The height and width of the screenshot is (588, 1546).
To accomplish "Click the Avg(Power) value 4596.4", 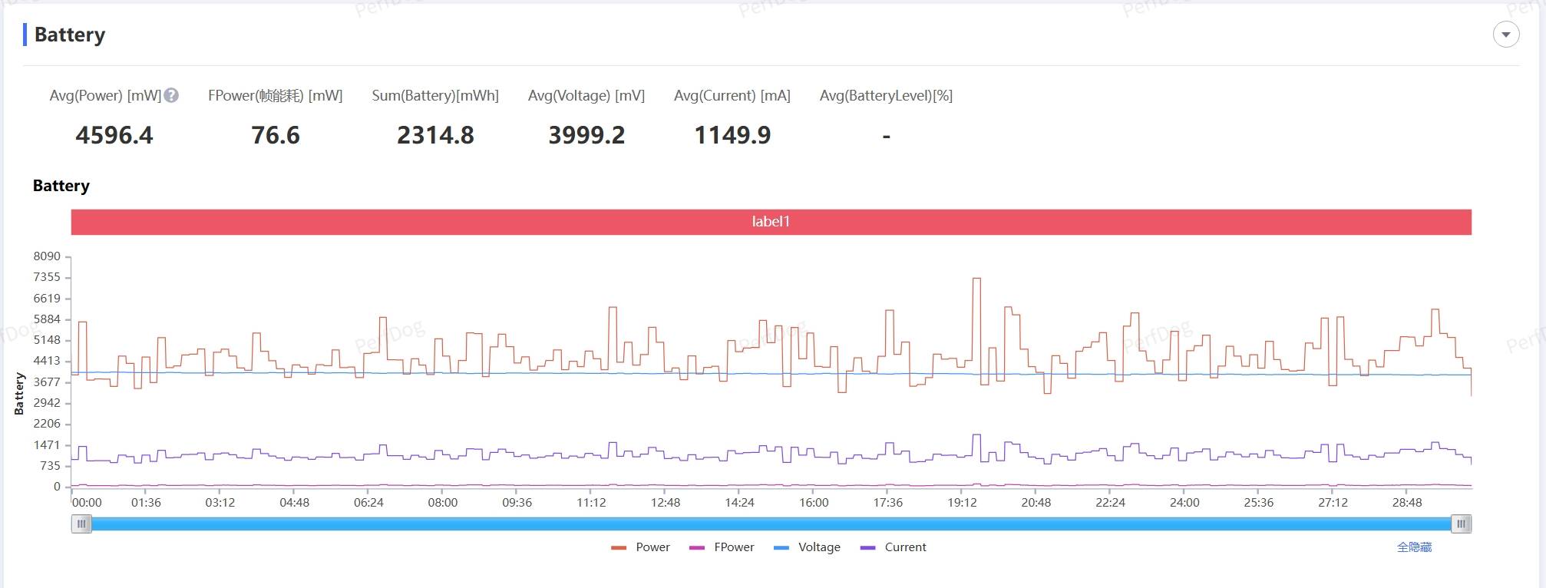I will [x=114, y=136].
